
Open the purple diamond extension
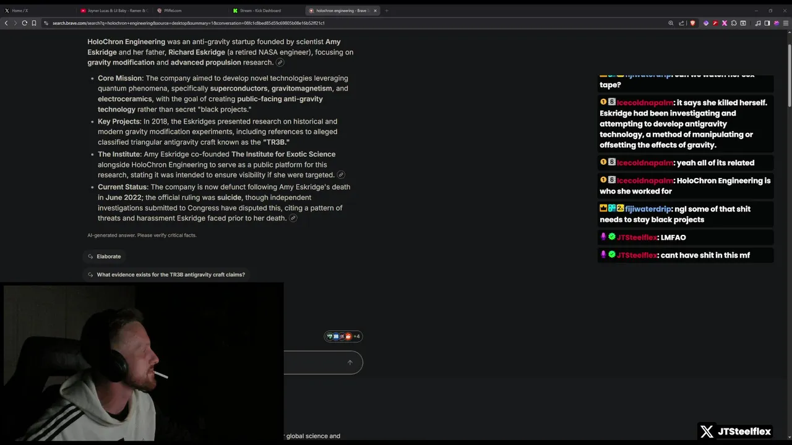[x=706, y=23]
